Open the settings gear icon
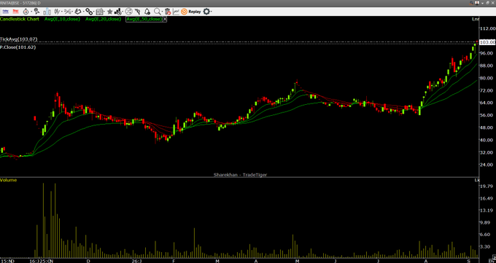The image size is (496, 263). pyautogui.click(x=206, y=12)
